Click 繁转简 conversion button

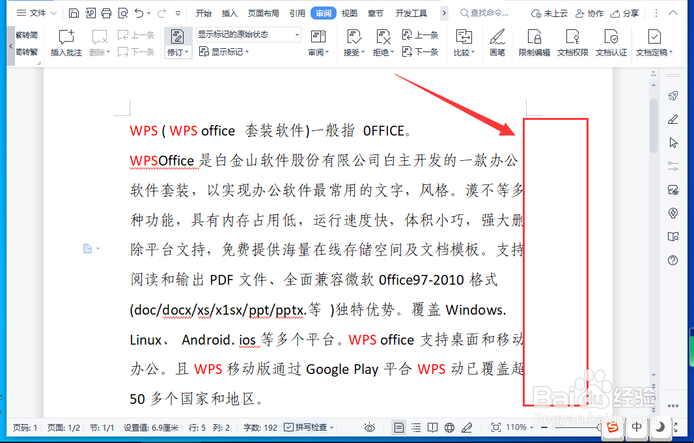click(27, 35)
